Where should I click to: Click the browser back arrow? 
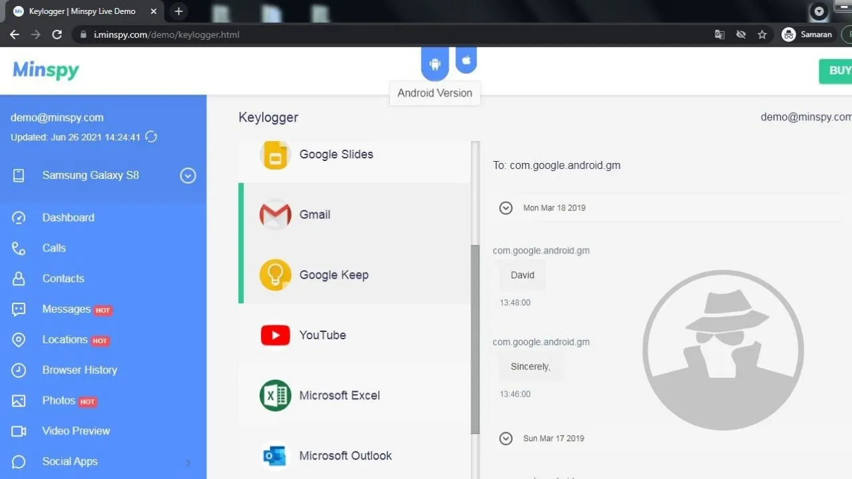[x=15, y=35]
